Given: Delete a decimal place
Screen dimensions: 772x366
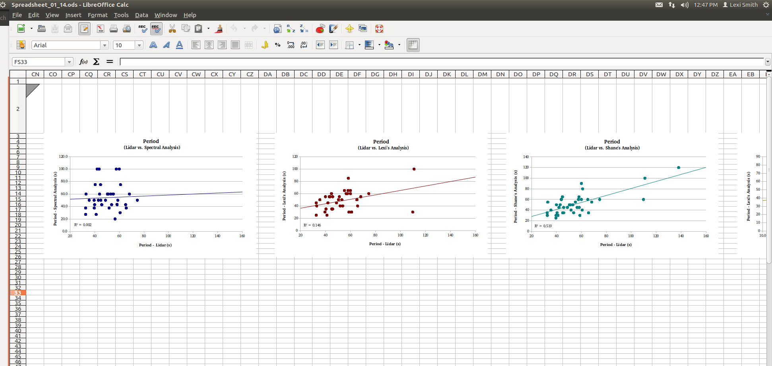Looking at the screenshot, I should [304, 45].
